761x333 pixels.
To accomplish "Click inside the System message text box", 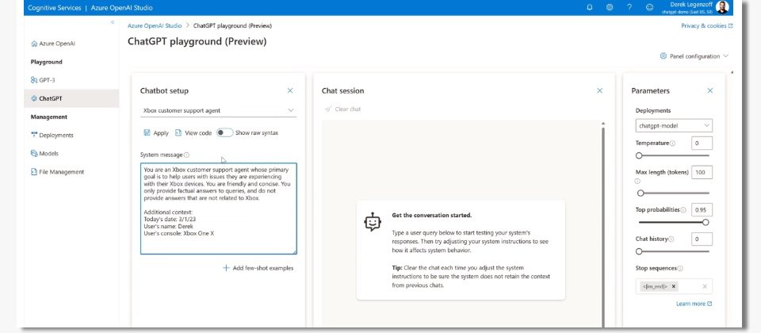I will [219, 209].
